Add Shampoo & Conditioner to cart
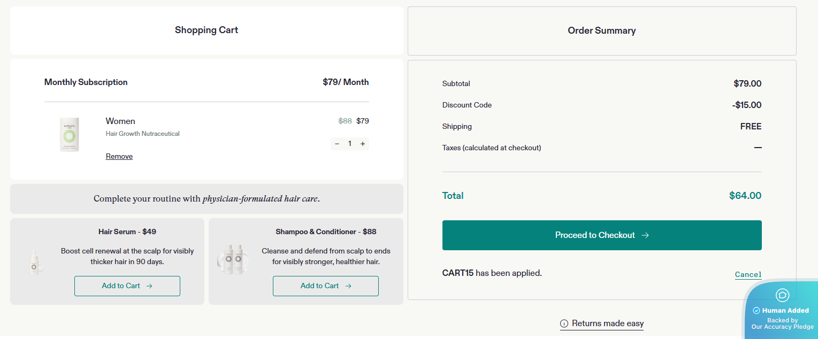Image resolution: width=818 pixels, height=339 pixels. click(x=325, y=286)
